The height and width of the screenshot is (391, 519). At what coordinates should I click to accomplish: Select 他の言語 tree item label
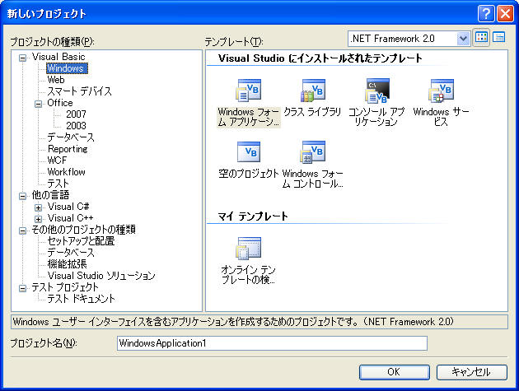point(50,195)
